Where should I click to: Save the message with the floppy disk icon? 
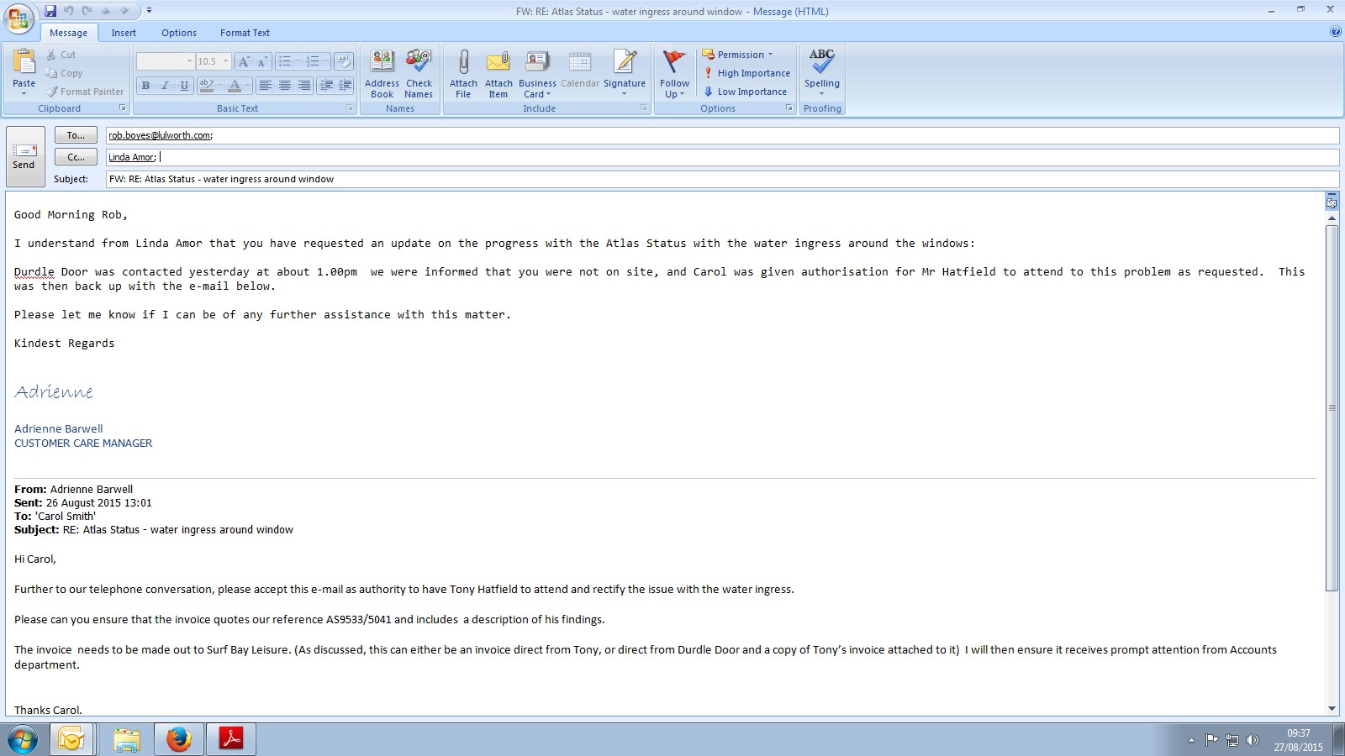tap(50, 11)
